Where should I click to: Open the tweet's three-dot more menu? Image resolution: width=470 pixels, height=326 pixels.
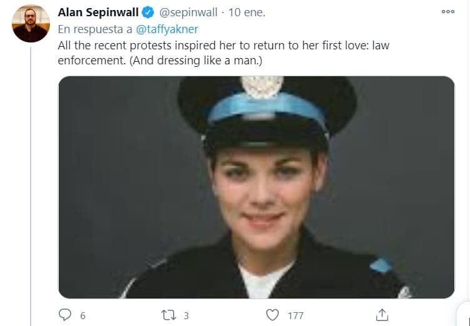(x=447, y=12)
